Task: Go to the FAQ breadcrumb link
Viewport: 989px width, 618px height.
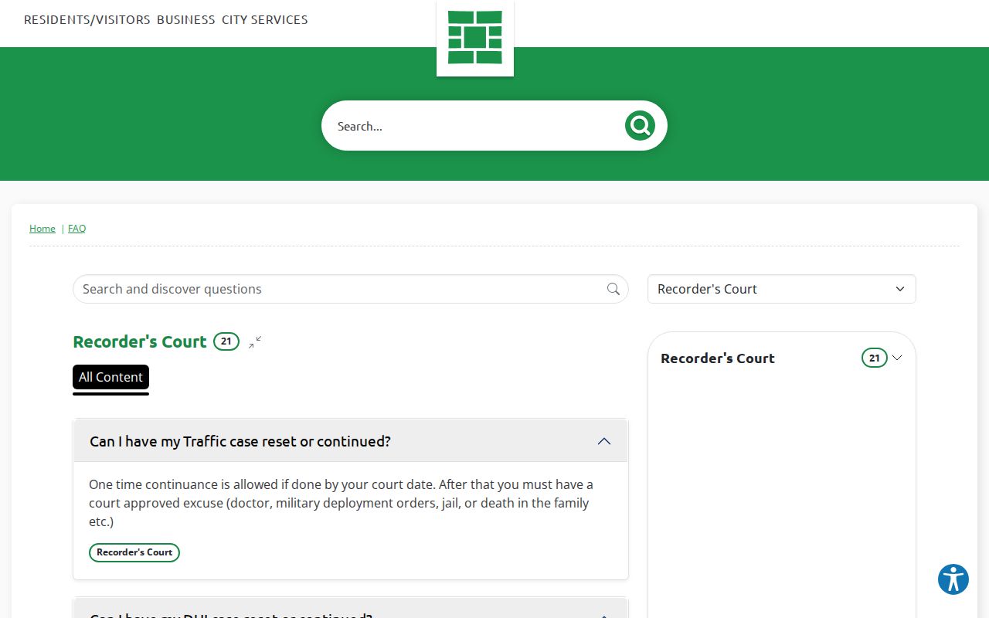Action: tap(77, 229)
